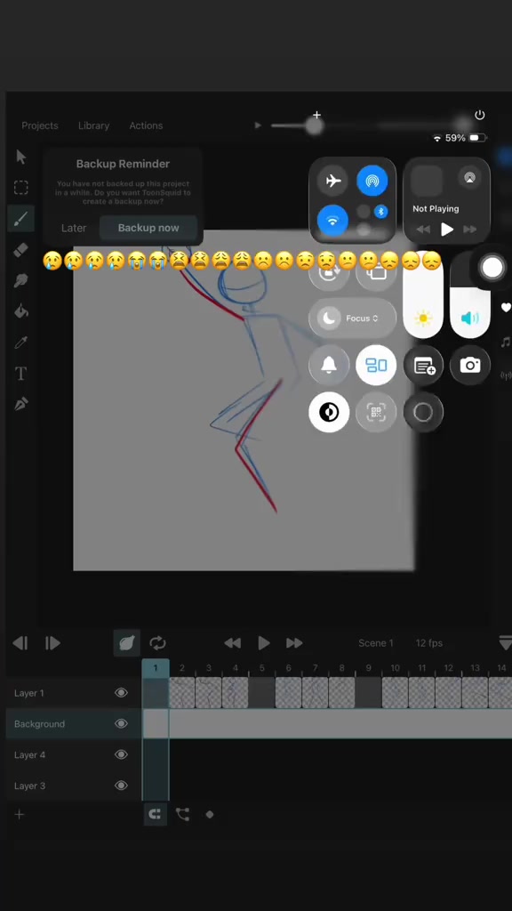The height and width of the screenshot is (911, 512).
Task: Select the Text tool
Action: coord(21,373)
